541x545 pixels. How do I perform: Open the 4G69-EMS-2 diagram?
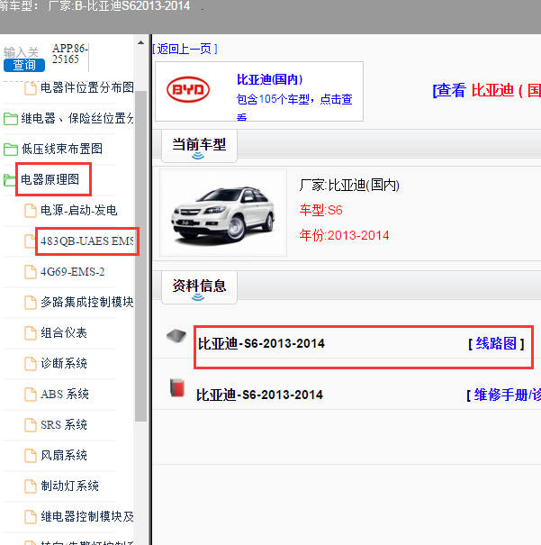73,271
